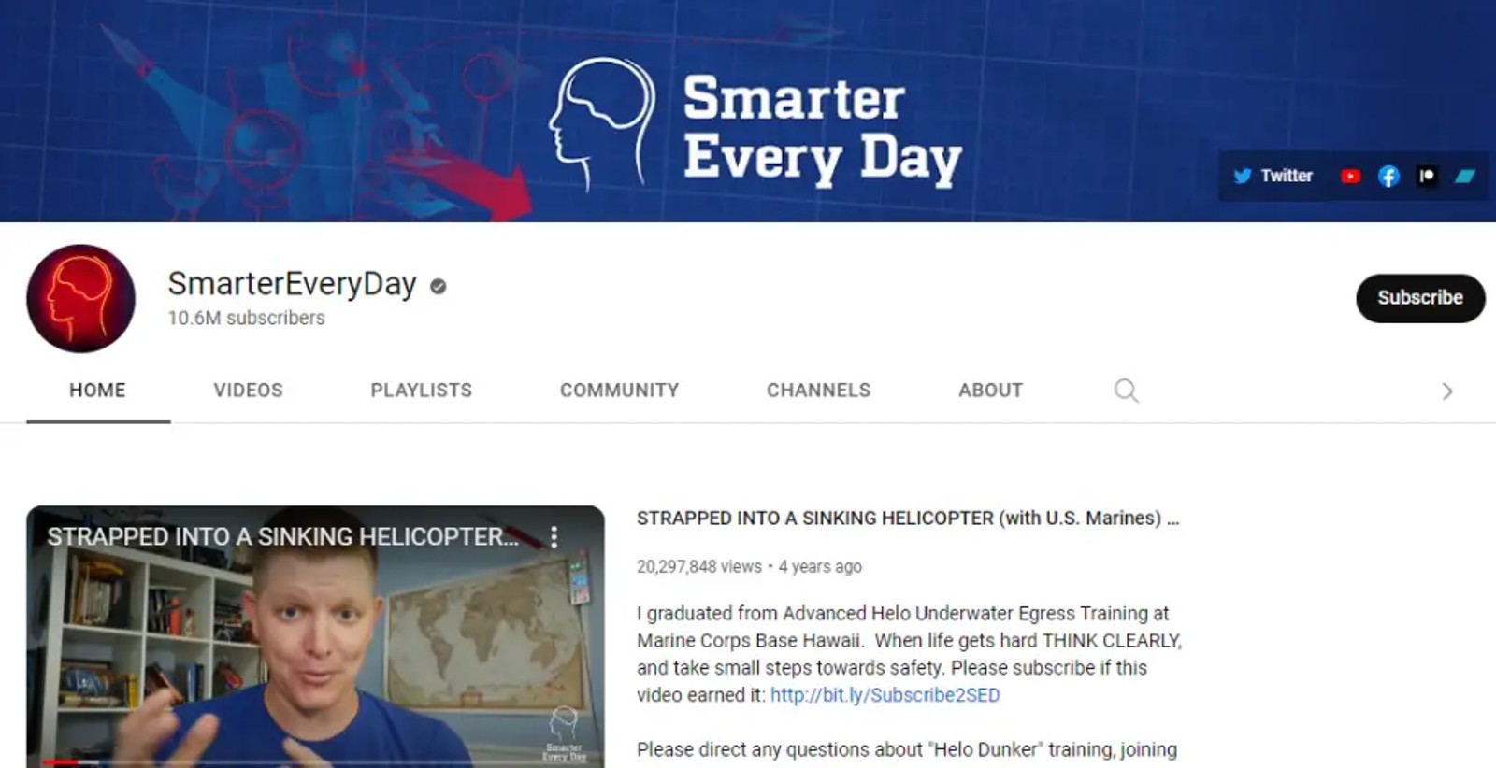Open the Twitter link in banner

point(1273,176)
